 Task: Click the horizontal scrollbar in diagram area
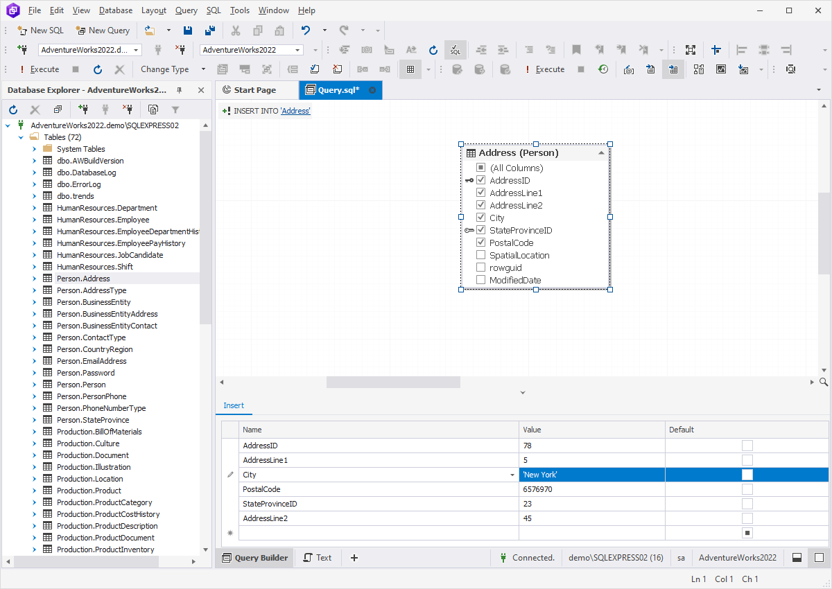tap(393, 382)
